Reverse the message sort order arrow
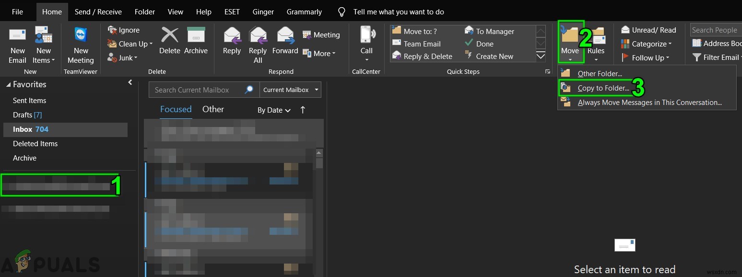 pos(303,110)
